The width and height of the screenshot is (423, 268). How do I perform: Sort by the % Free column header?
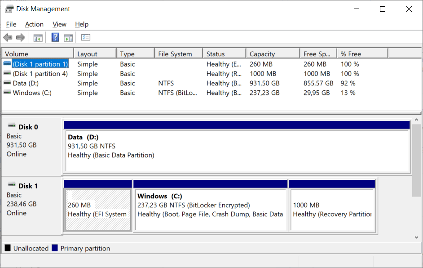[362, 54]
